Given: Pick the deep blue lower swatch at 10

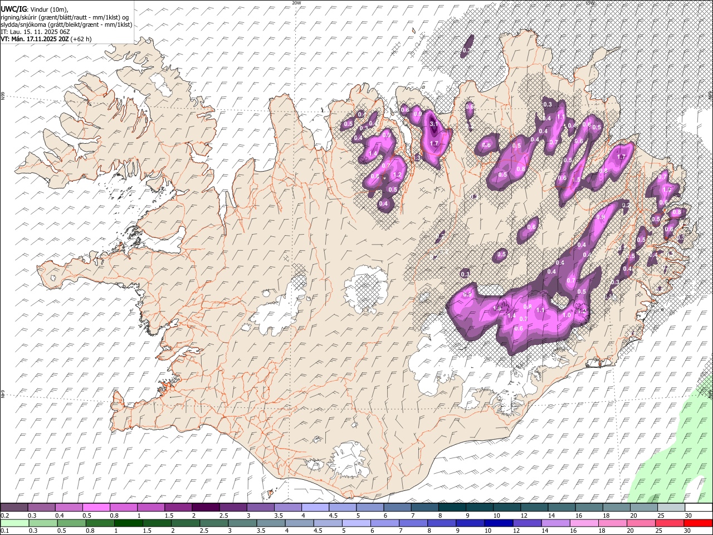Looking at the screenshot, I should click(497, 523).
